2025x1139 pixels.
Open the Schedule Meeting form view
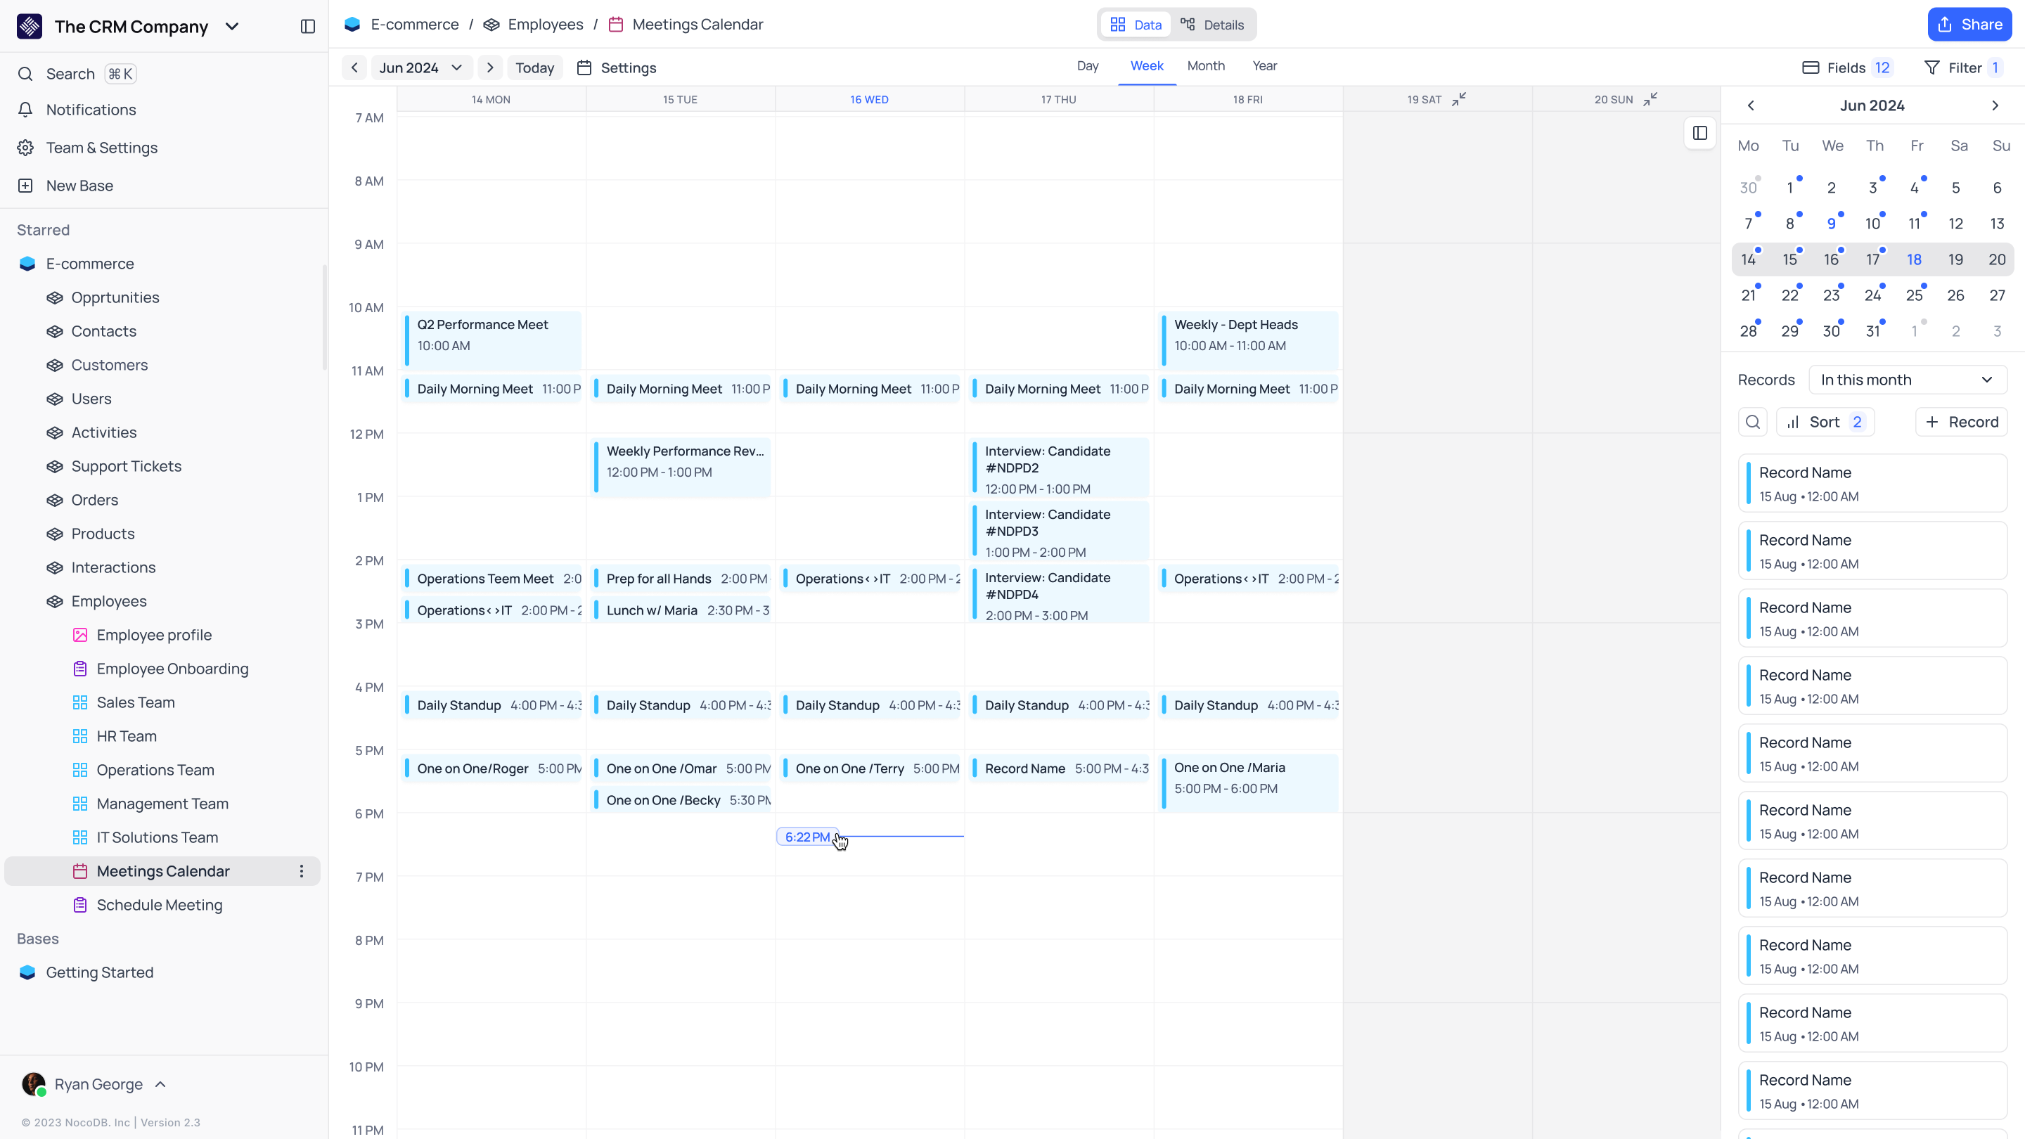pyautogui.click(x=160, y=905)
